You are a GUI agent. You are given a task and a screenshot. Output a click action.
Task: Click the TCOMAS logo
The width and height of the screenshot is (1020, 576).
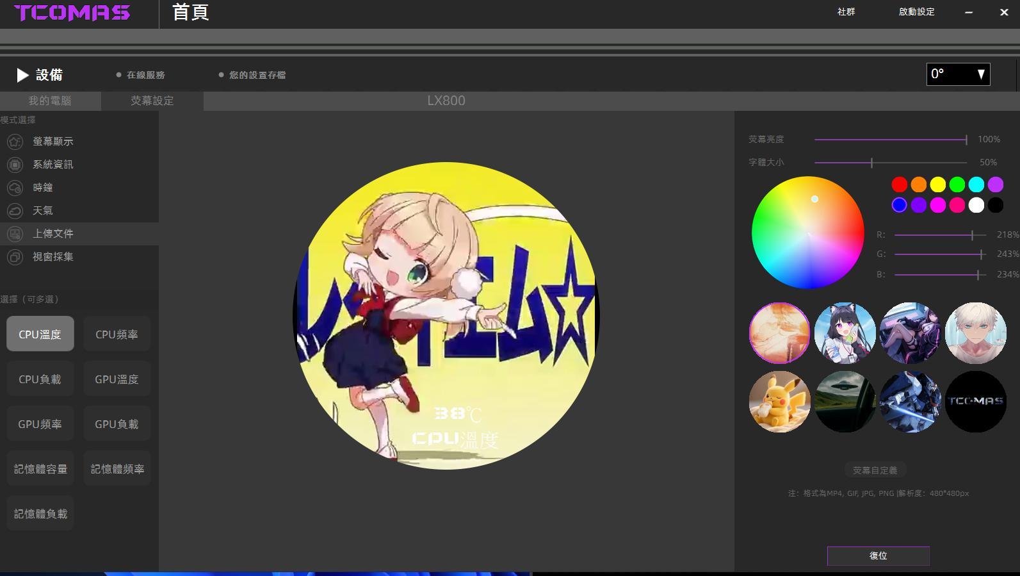72,13
